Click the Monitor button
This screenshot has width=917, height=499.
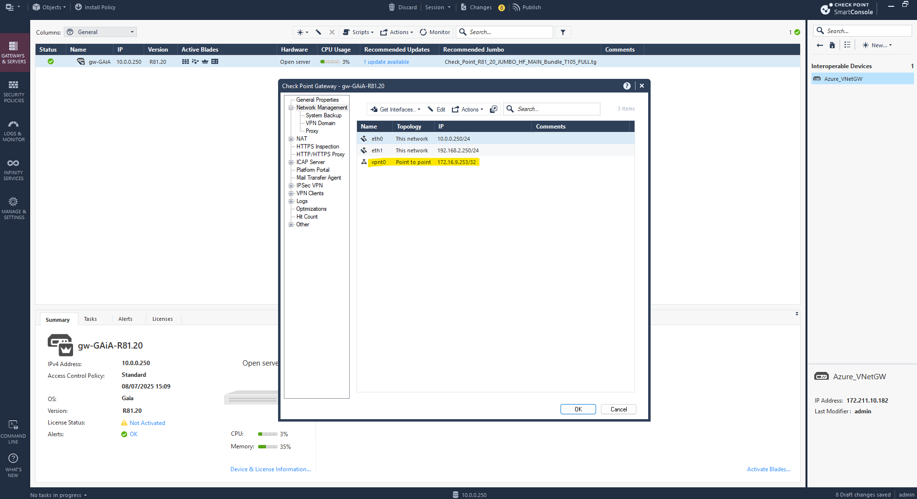click(435, 32)
